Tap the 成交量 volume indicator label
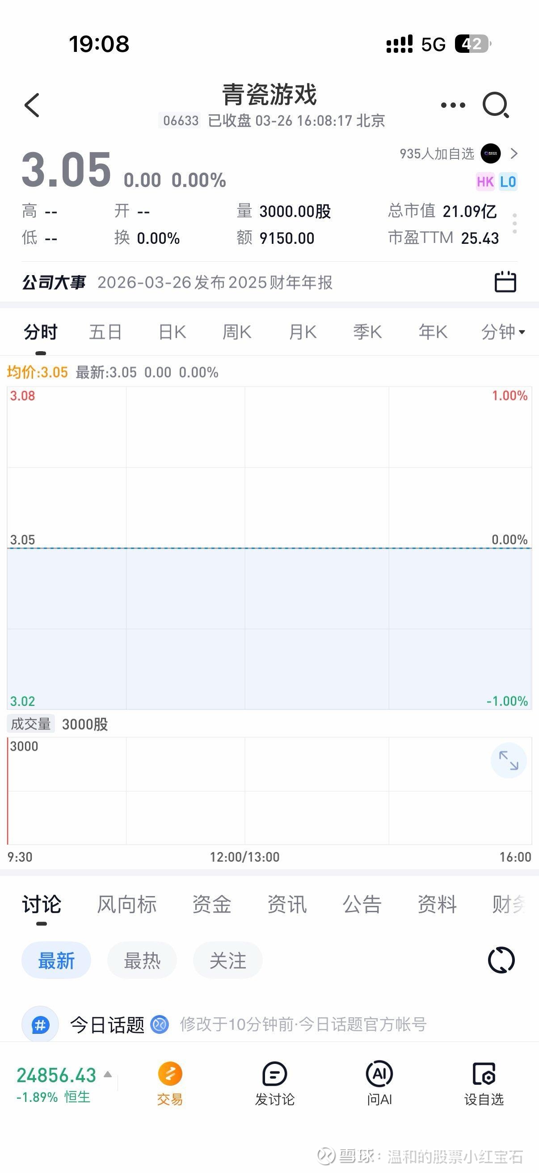The width and height of the screenshot is (539, 1173). 31,723
